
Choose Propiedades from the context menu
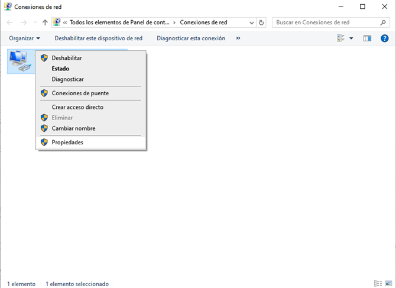67,143
